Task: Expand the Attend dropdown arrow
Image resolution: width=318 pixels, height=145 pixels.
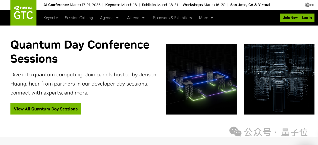Action: 143,18
